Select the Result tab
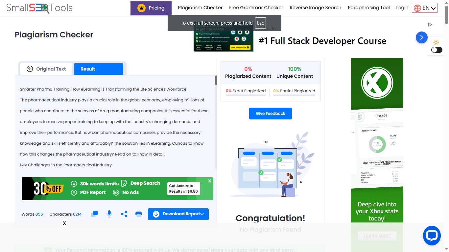The width and height of the screenshot is (449, 252). (x=99, y=69)
